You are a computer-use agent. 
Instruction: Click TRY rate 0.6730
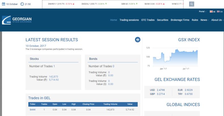click(x=189, y=94)
